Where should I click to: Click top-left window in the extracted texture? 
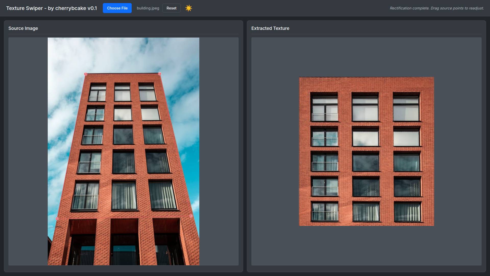[324, 107]
